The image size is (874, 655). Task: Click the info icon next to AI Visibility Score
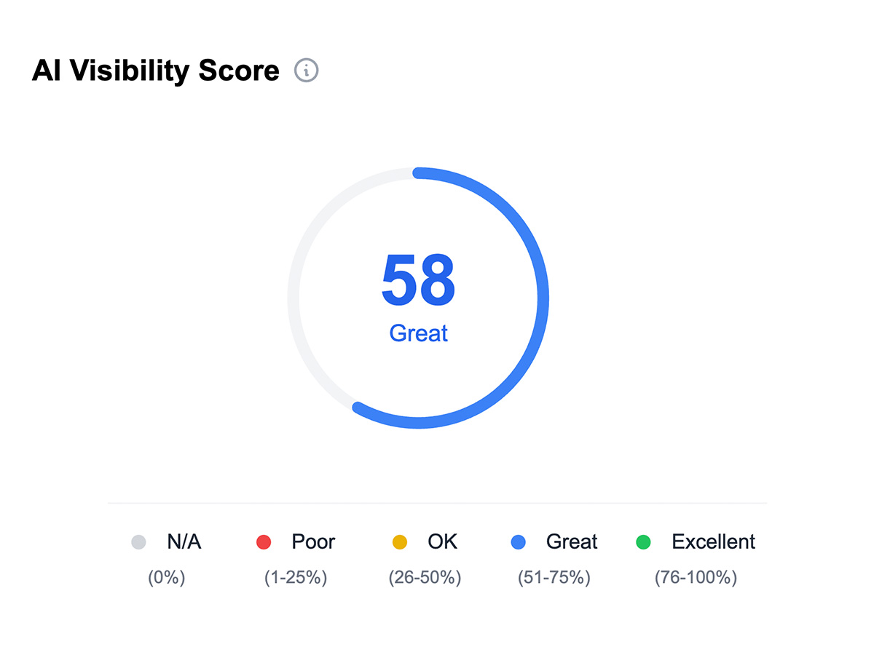click(x=307, y=70)
